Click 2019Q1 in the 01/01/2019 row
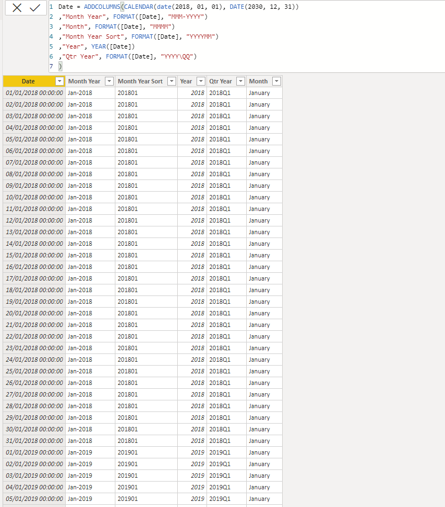This screenshot has width=445, height=507. tap(220, 452)
